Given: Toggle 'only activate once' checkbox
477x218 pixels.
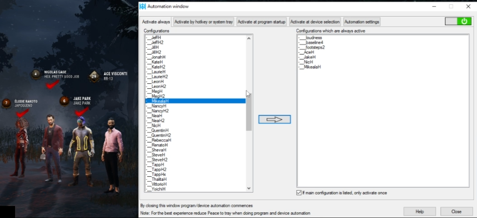Looking at the screenshot, I should pos(299,193).
